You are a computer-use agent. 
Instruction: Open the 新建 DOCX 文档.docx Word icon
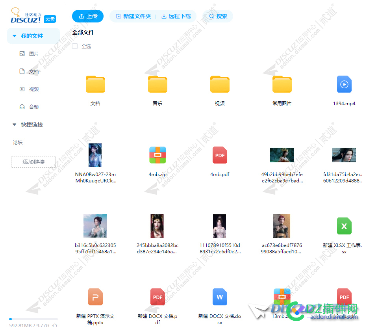tap(220, 297)
